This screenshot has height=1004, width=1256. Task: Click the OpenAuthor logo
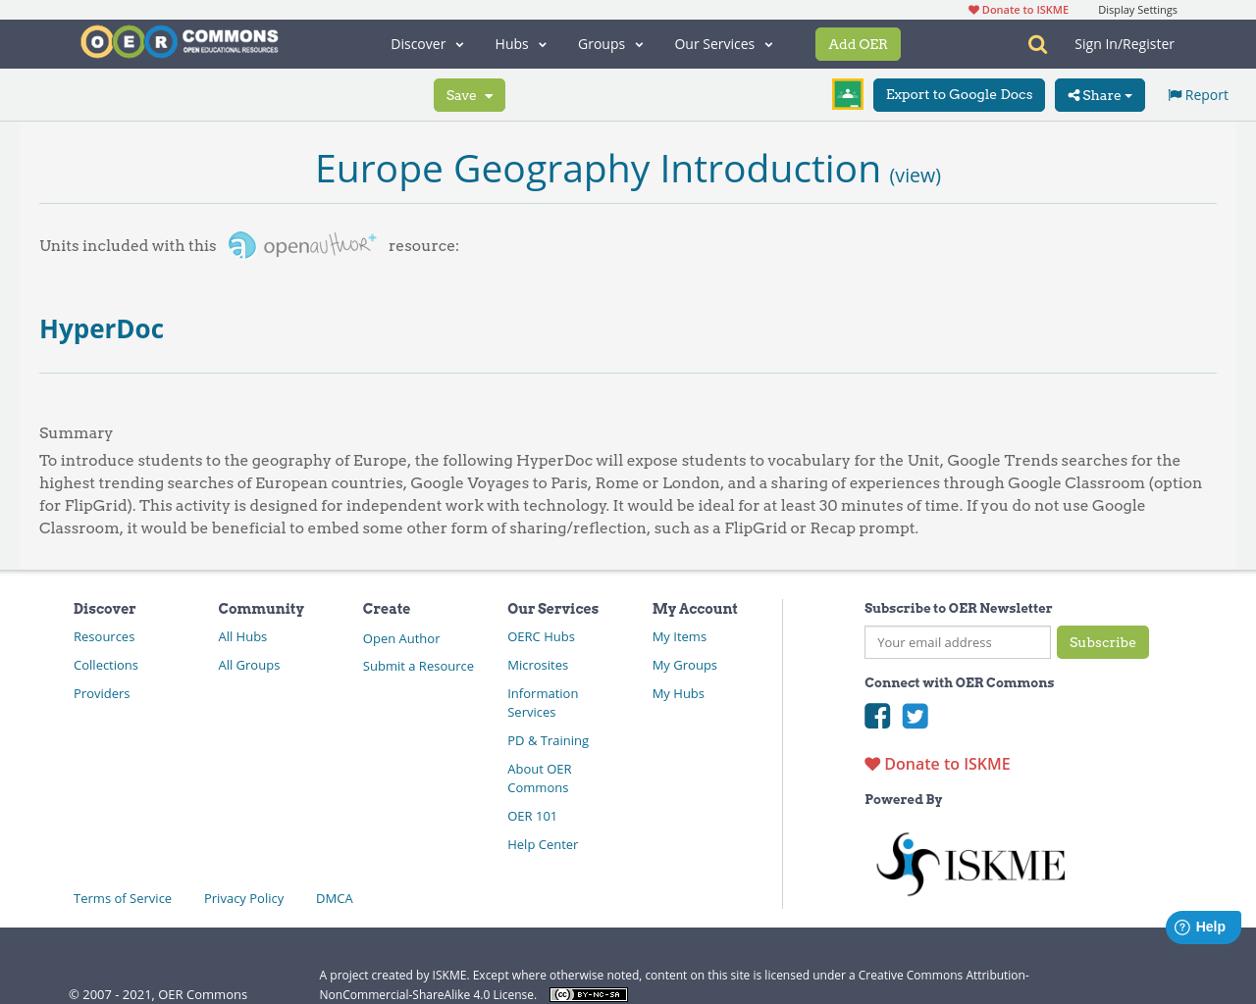302,245
